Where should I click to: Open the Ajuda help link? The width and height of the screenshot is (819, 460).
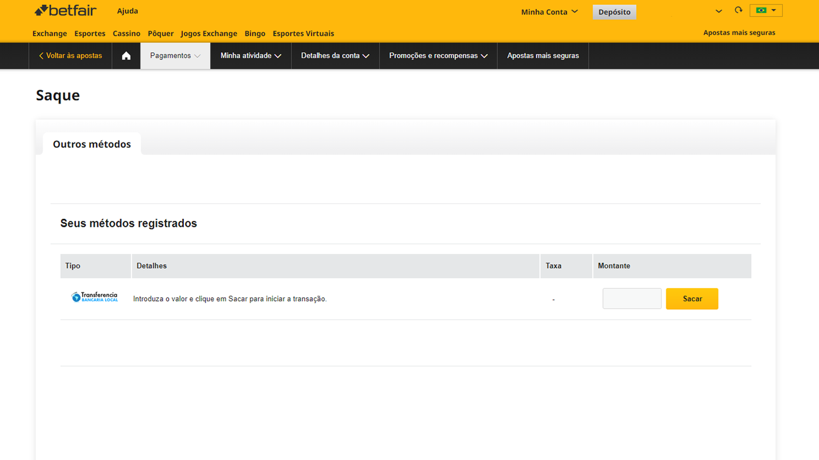(x=128, y=11)
